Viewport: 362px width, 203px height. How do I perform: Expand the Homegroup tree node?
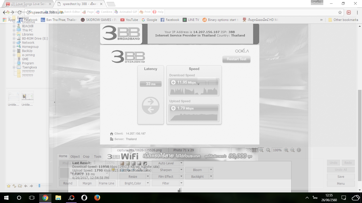pos(14,47)
